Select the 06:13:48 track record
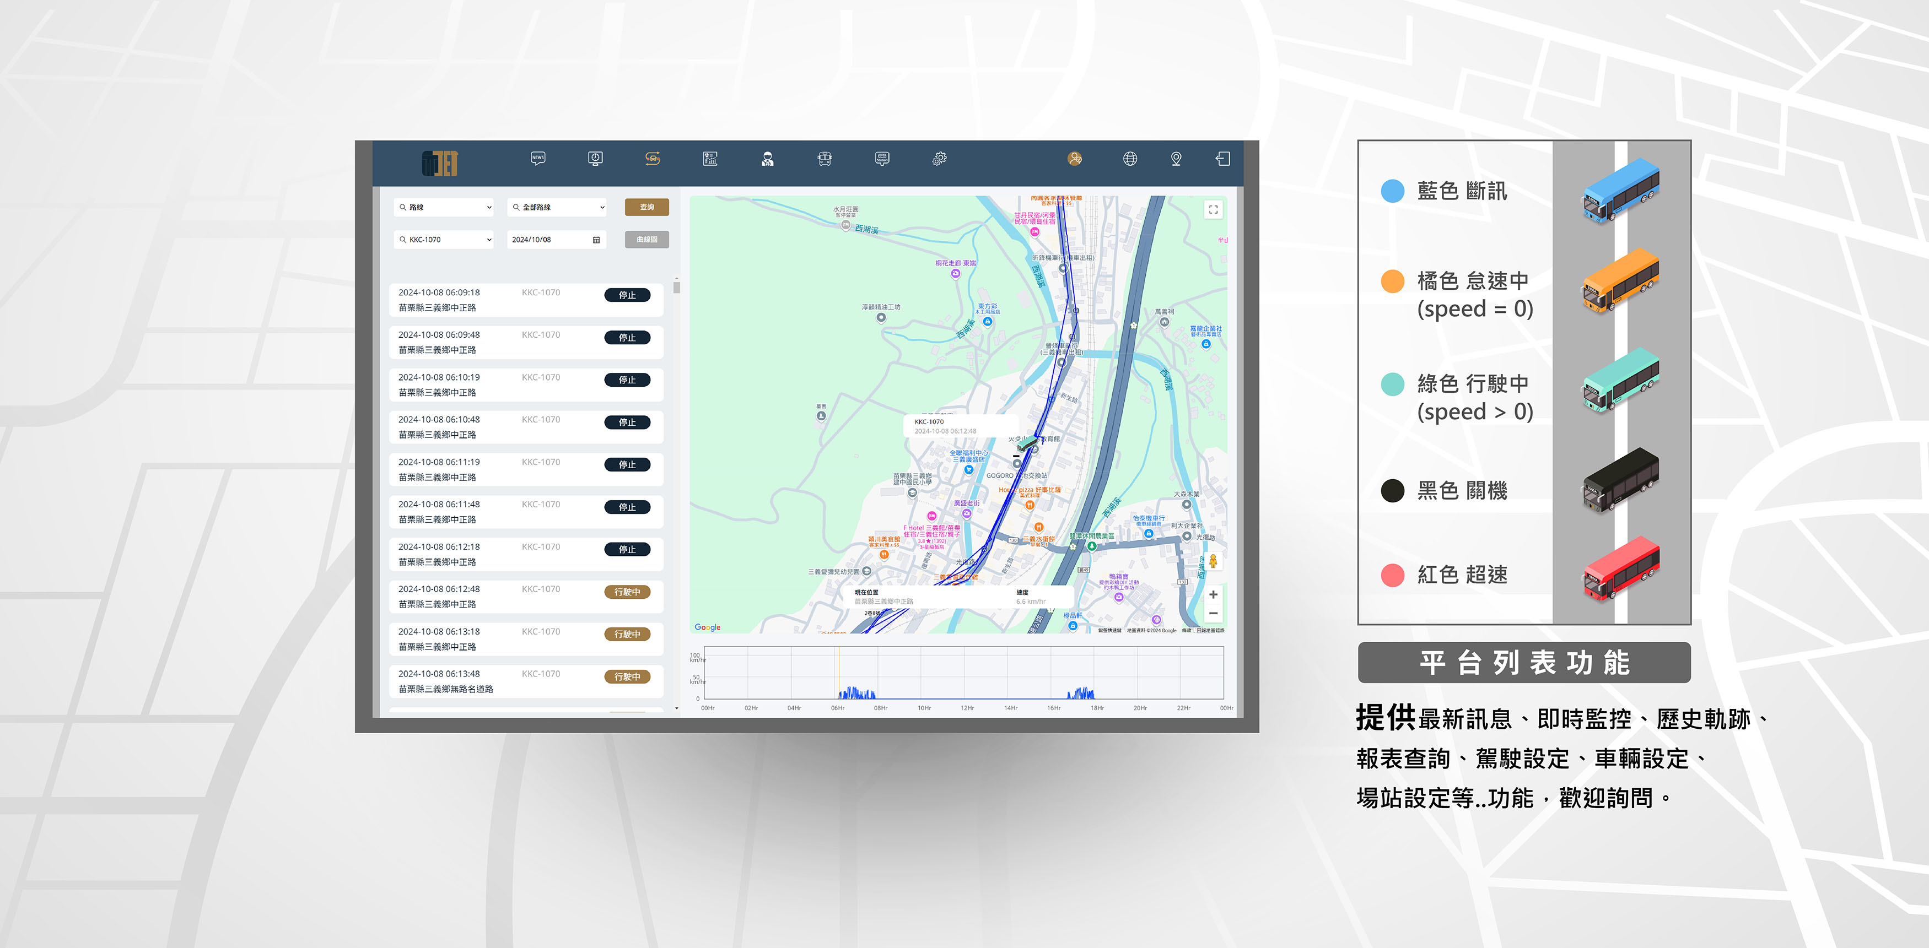1929x948 pixels. tap(526, 681)
